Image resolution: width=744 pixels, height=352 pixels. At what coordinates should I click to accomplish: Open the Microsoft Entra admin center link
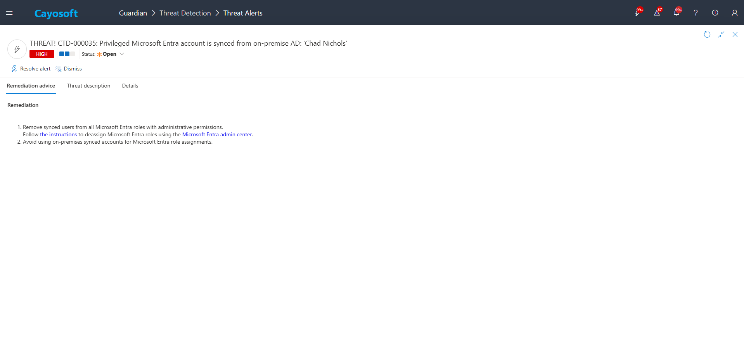click(x=217, y=134)
